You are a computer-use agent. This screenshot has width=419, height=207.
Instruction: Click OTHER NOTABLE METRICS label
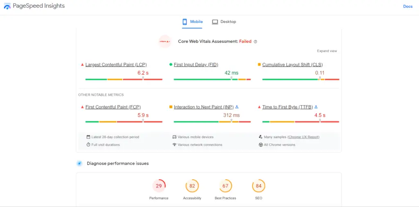[x=101, y=95]
